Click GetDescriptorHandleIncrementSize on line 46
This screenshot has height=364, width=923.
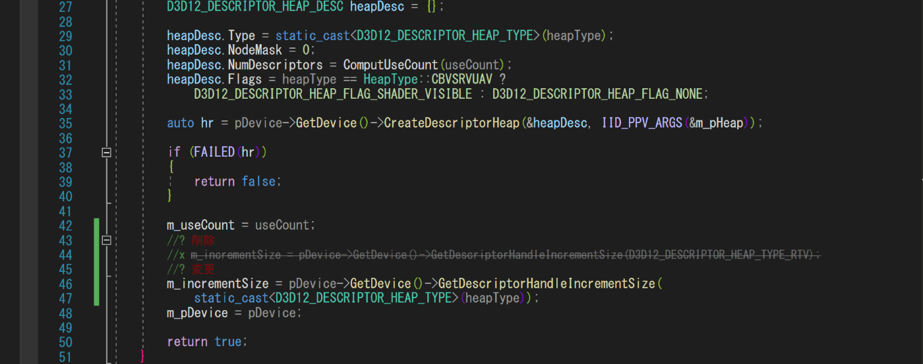click(x=547, y=284)
